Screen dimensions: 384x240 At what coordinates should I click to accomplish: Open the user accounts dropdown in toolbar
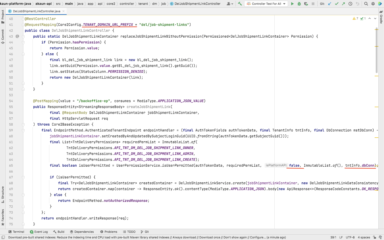(230, 4)
